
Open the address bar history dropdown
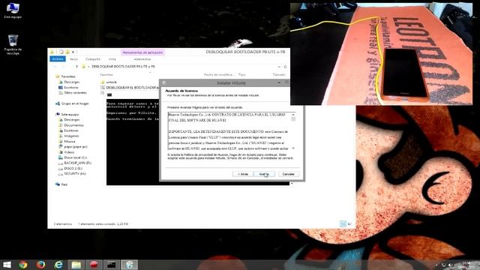279,67
